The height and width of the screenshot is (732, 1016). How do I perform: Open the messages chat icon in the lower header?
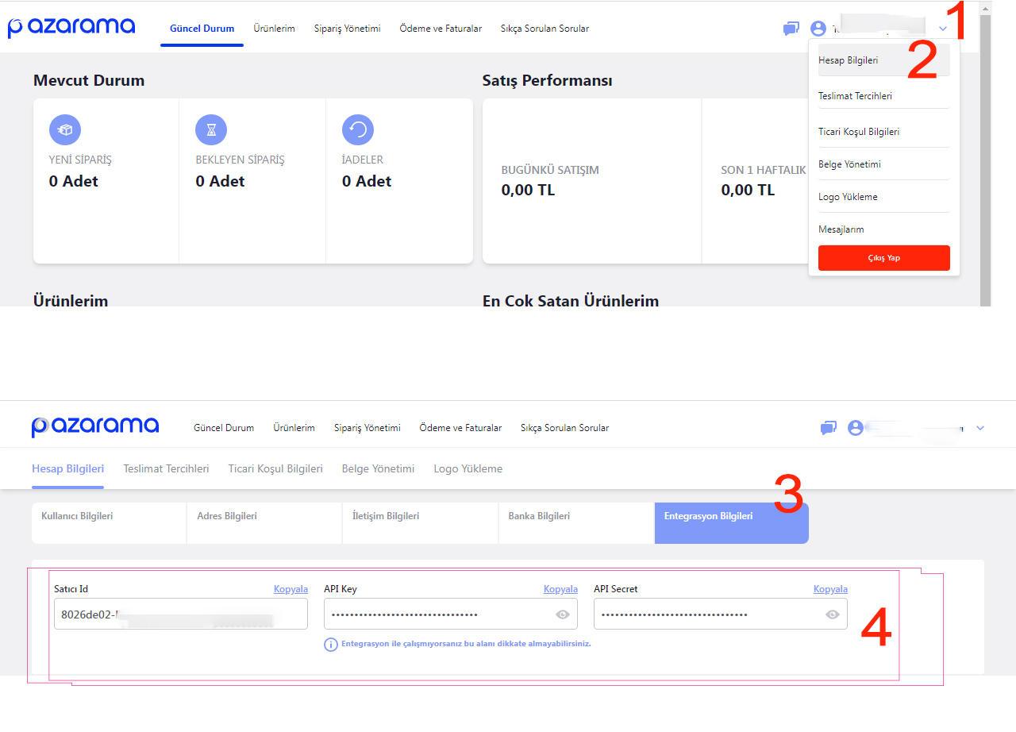pos(828,428)
